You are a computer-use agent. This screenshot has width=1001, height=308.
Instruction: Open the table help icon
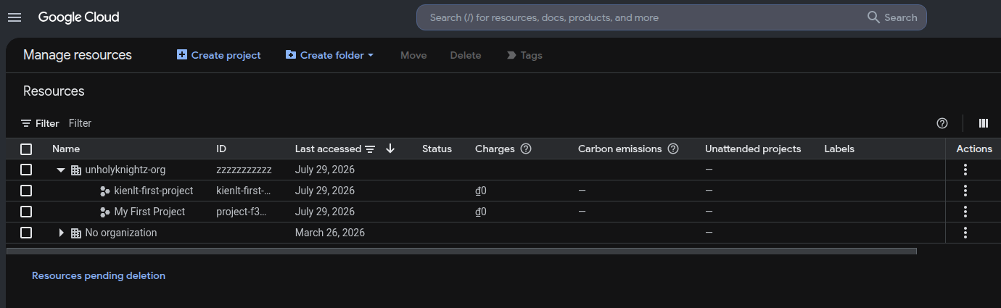[x=942, y=123]
